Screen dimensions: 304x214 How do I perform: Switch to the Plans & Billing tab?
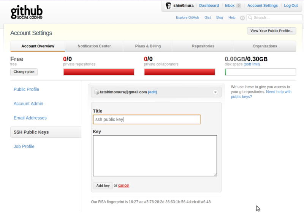click(x=148, y=46)
